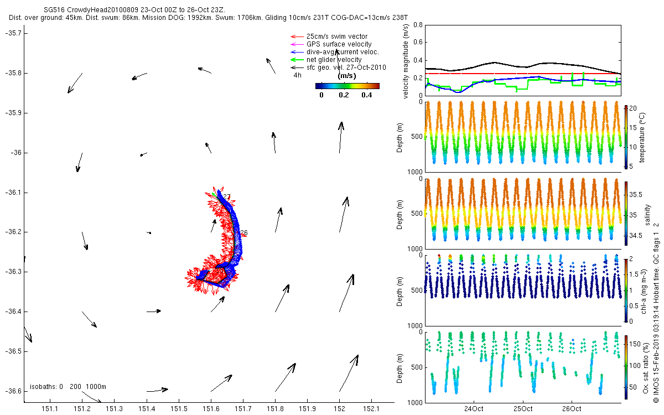This screenshot has width=664, height=415.
Task: Click the 0.8 tick on velocity magnitude axis
Action: pyautogui.click(x=418, y=25)
